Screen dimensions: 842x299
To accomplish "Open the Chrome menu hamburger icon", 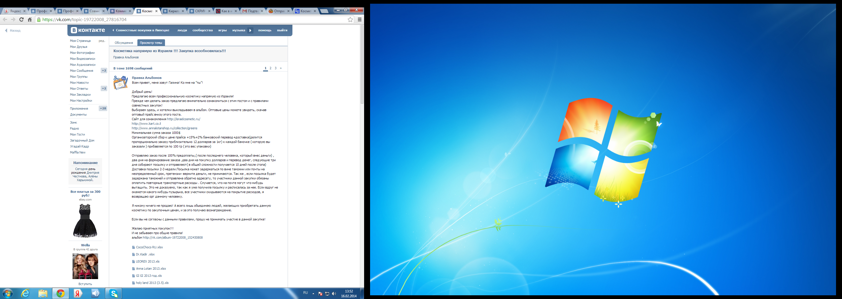I will 360,20.
